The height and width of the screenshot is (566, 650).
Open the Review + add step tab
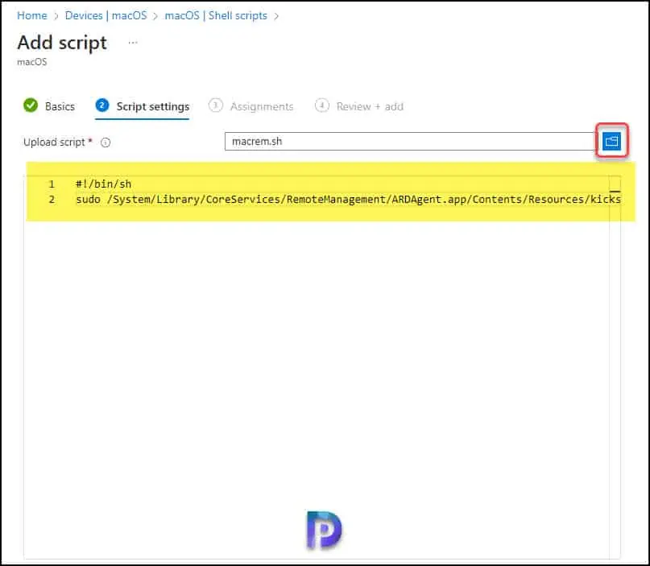click(359, 106)
